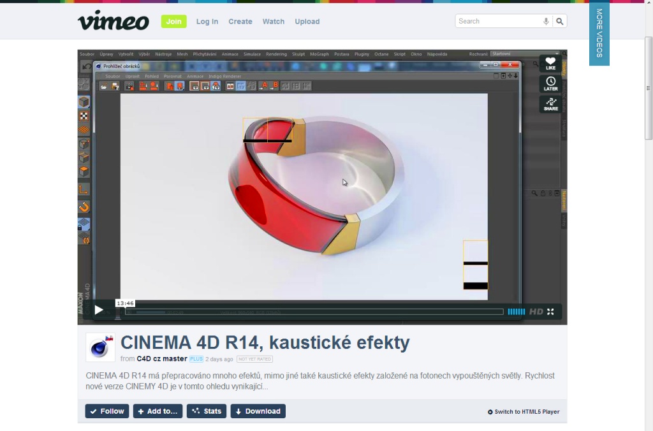Click the Share icon on the video

coord(550,104)
